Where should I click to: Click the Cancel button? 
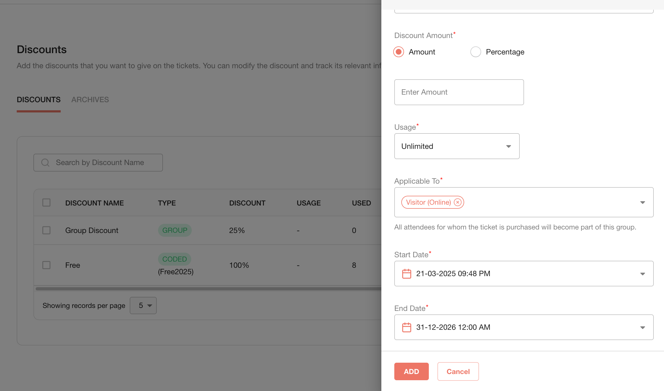[x=458, y=371]
